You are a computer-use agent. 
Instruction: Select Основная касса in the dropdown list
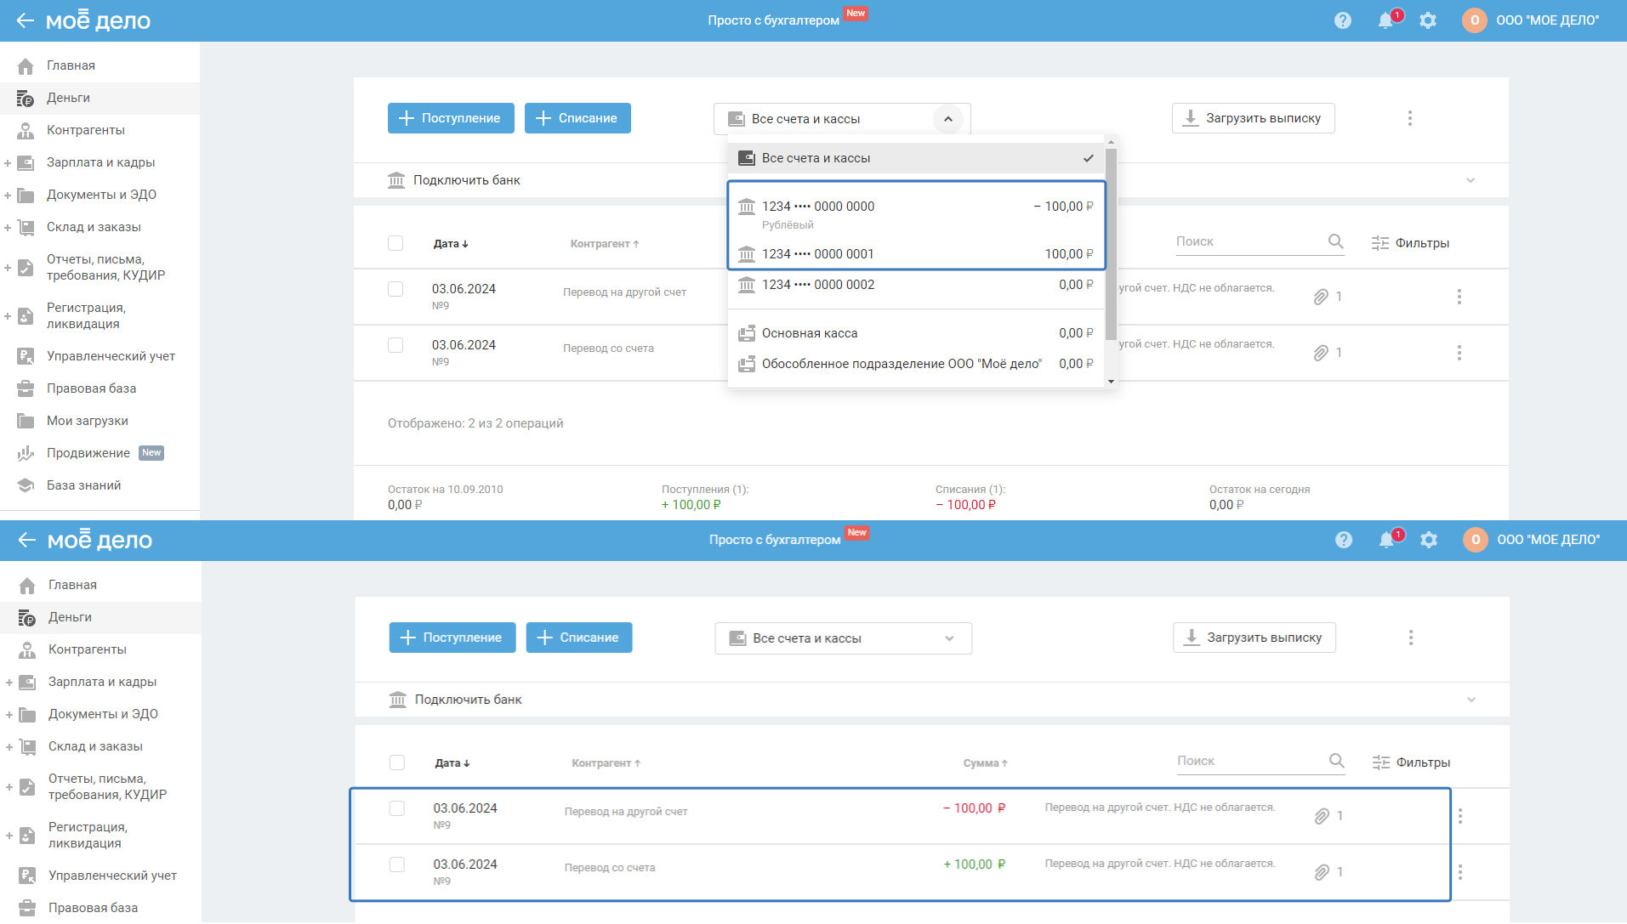point(916,333)
